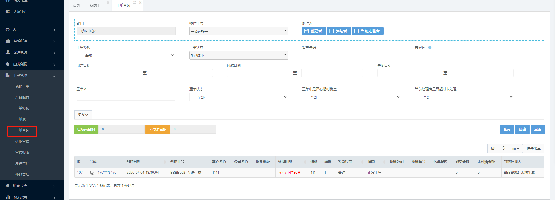Click the blue 查询 button

tap(507, 129)
